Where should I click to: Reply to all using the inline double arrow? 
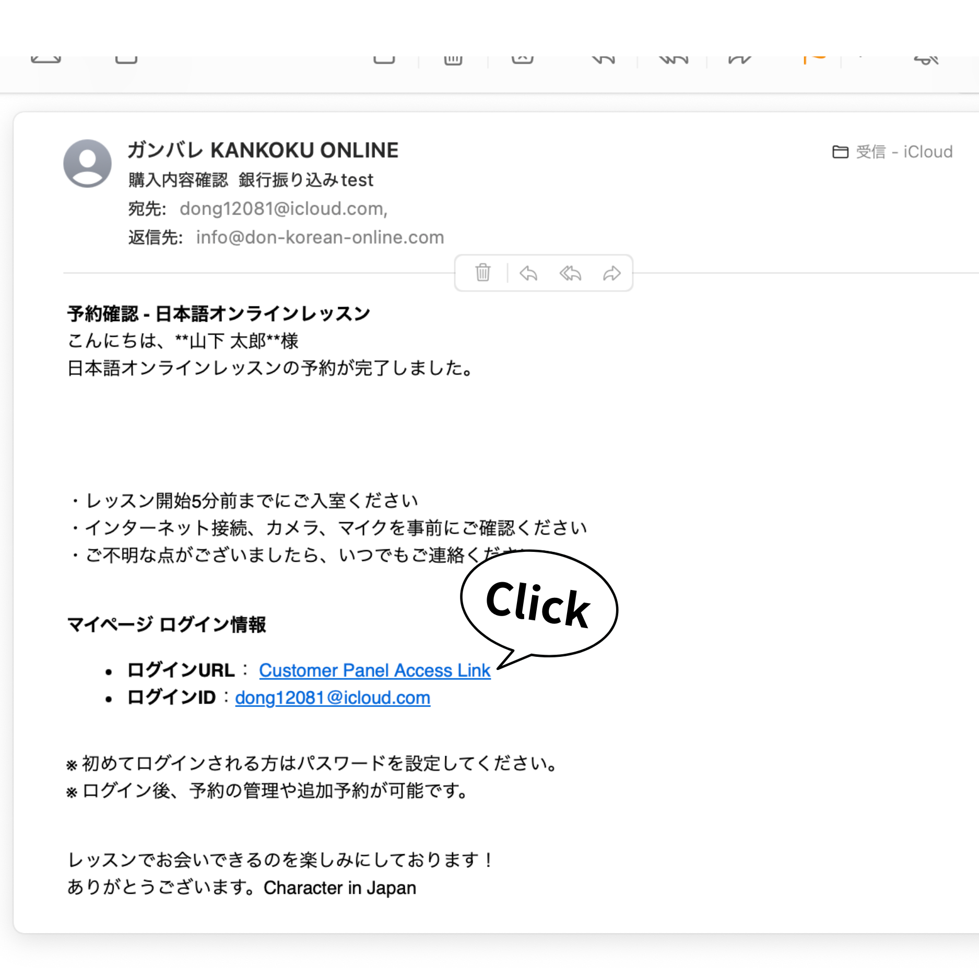[x=570, y=273]
